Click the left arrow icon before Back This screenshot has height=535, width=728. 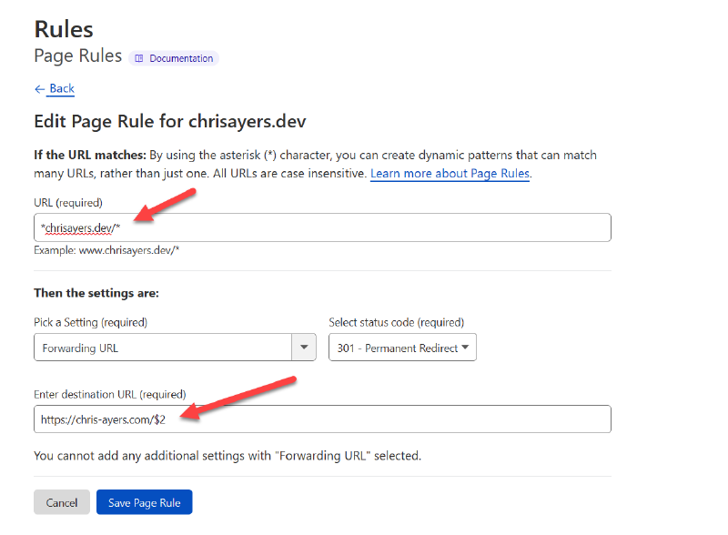click(x=39, y=88)
